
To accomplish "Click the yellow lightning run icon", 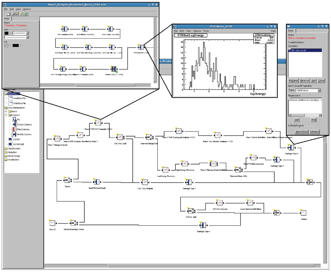I will 22,14.
